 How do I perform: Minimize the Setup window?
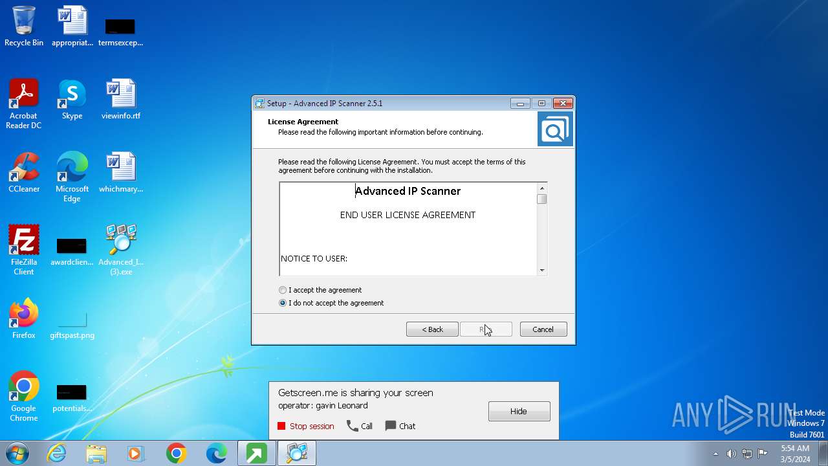click(520, 104)
